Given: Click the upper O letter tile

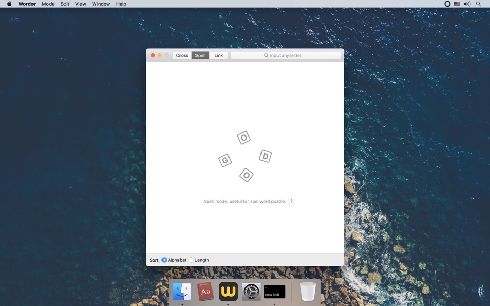Looking at the screenshot, I should coord(243,137).
